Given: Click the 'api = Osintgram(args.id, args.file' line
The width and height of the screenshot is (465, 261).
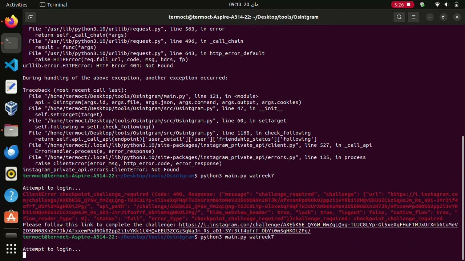Looking at the screenshot, I should click(168, 102).
